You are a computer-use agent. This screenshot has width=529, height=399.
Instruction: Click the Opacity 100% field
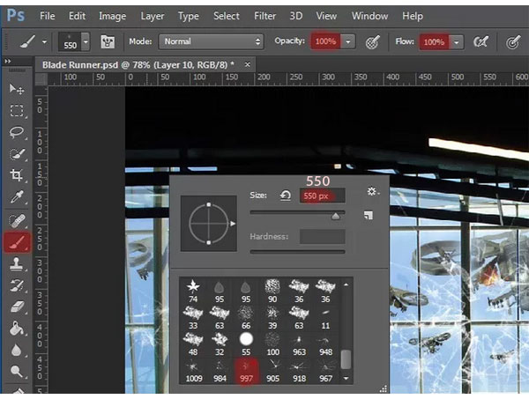tap(325, 41)
